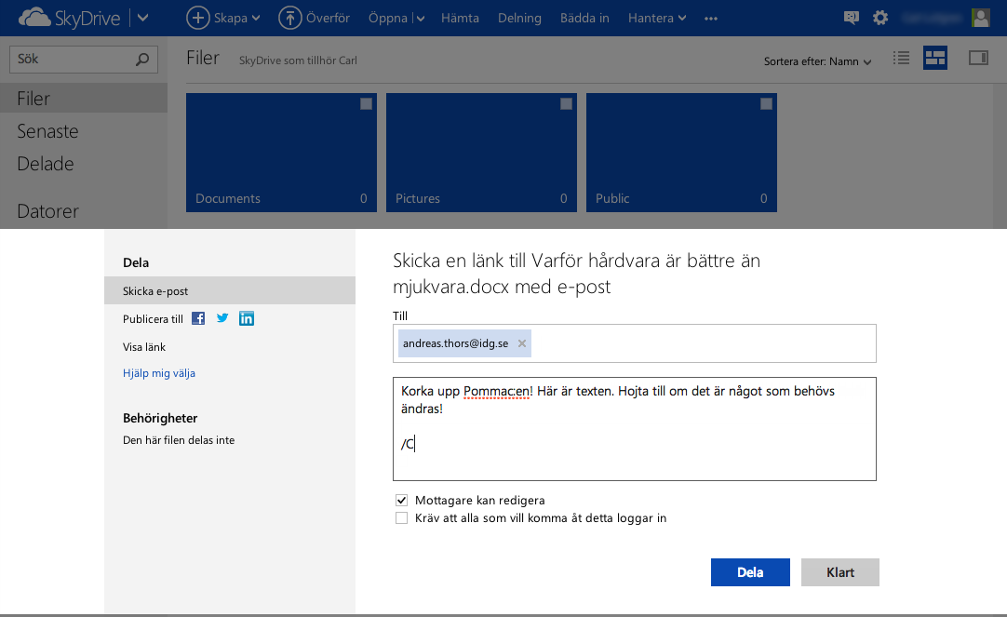Open the Skapa dropdown menu
The height and width of the screenshot is (617, 1007).
pos(237,18)
